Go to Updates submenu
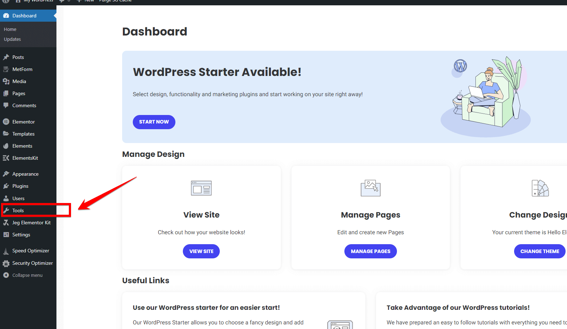Image resolution: width=567 pixels, height=329 pixels. 12,39
